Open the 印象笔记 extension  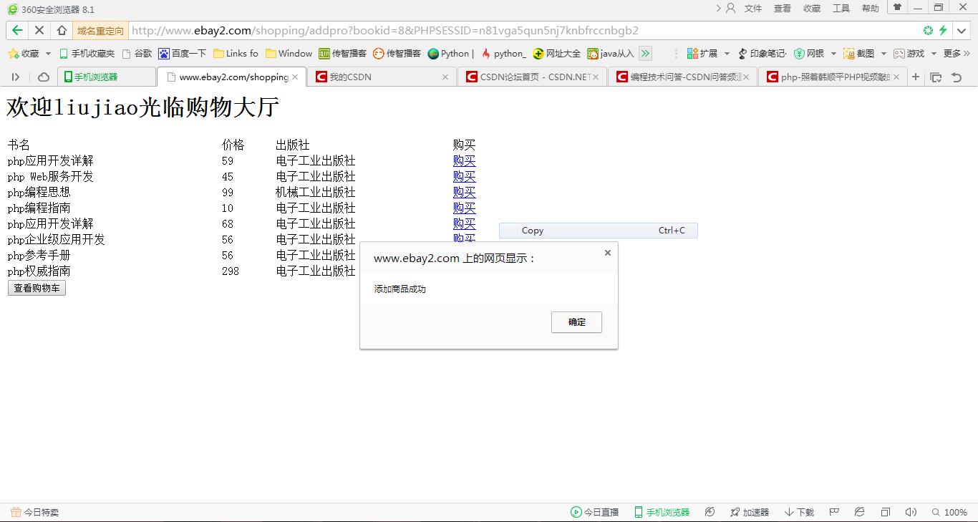pyautogui.click(x=762, y=54)
